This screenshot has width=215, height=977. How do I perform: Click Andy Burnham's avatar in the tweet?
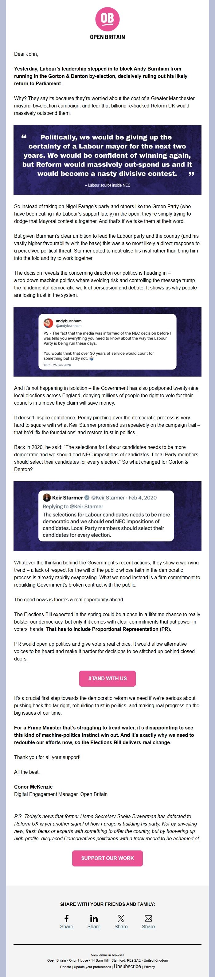(48, 323)
